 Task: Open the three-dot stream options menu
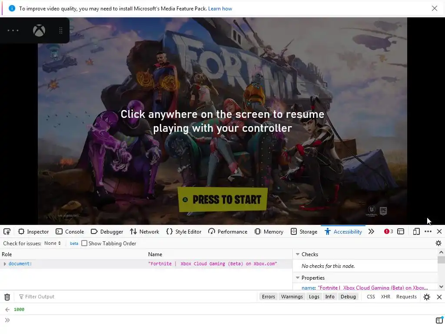coord(13,30)
